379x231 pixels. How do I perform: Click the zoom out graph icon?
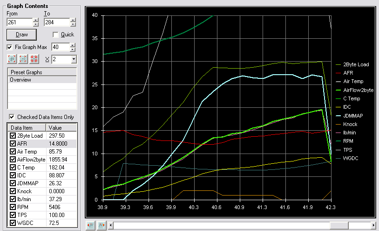pos(23,59)
